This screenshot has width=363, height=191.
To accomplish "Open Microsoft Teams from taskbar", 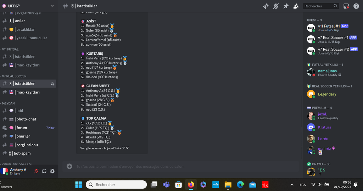I will 166,185.
